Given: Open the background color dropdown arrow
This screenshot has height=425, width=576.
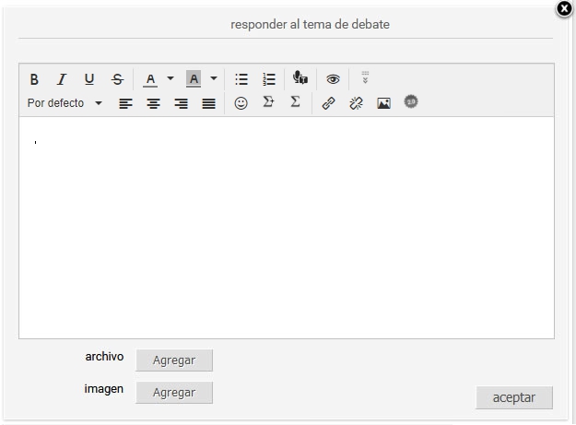Looking at the screenshot, I should (214, 78).
